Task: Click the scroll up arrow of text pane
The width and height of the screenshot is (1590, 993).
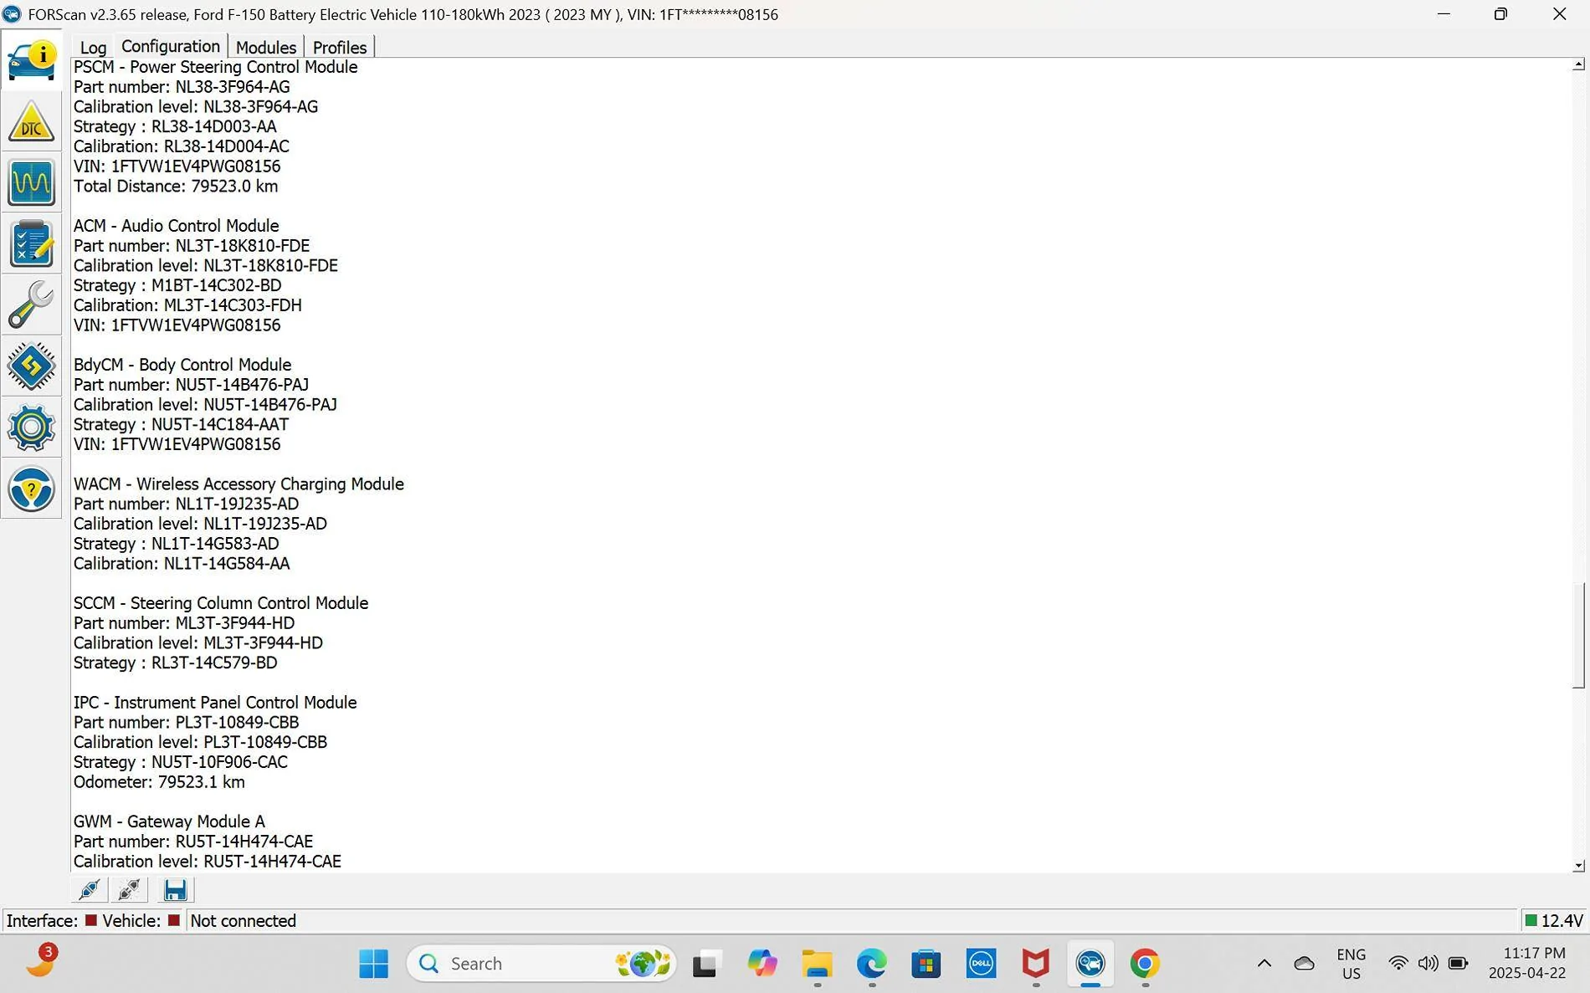Action: (x=1578, y=64)
